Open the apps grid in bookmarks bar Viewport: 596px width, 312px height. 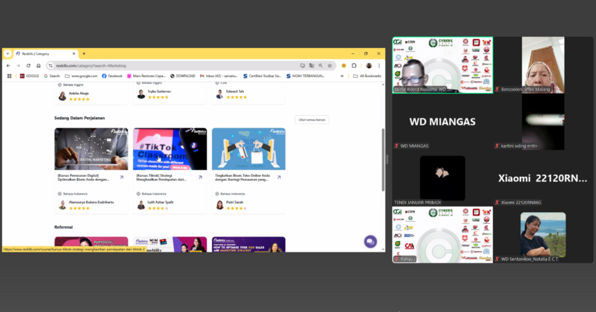[x=10, y=76]
